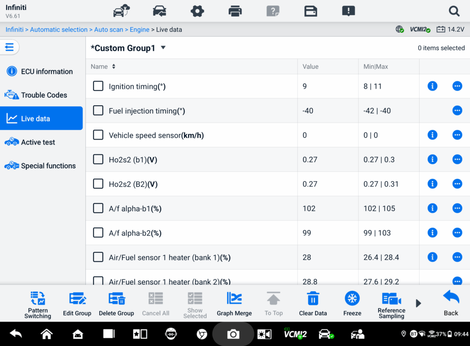
Task: Open the search magnifier icon
Action: pyautogui.click(x=454, y=11)
